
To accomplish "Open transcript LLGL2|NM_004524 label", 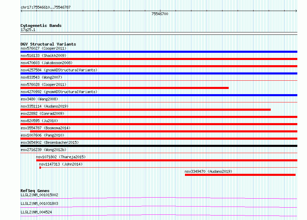I will pyautogui.click(x=36, y=212).
